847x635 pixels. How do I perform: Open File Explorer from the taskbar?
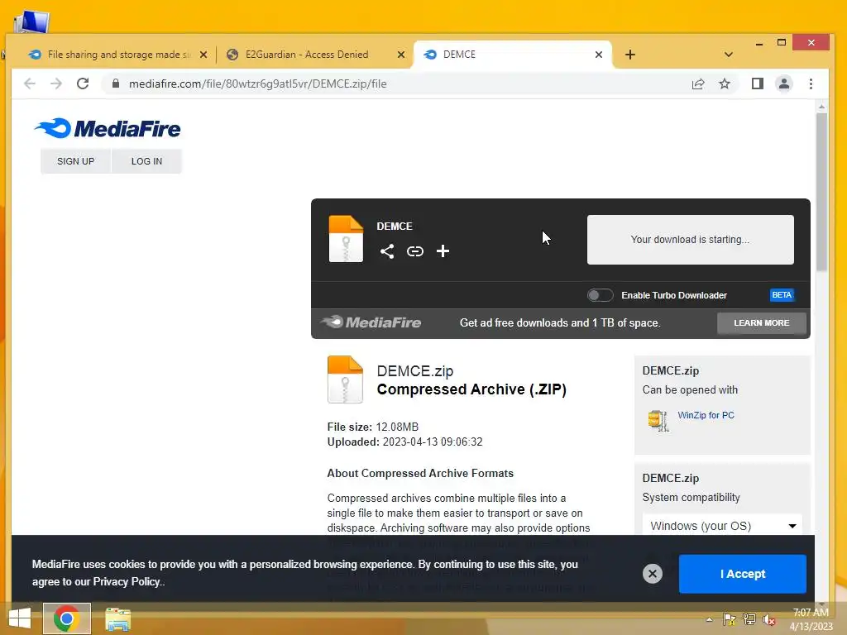pyautogui.click(x=117, y=619)
